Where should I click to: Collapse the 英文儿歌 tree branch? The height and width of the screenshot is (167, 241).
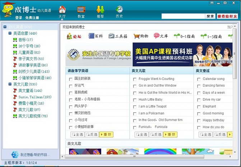[x=10, y=84]
